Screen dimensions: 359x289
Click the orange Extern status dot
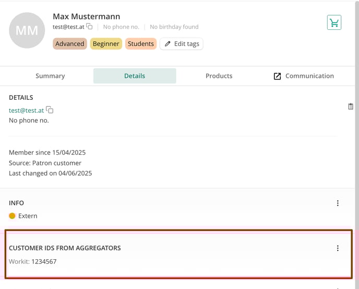tap(12, 216)
